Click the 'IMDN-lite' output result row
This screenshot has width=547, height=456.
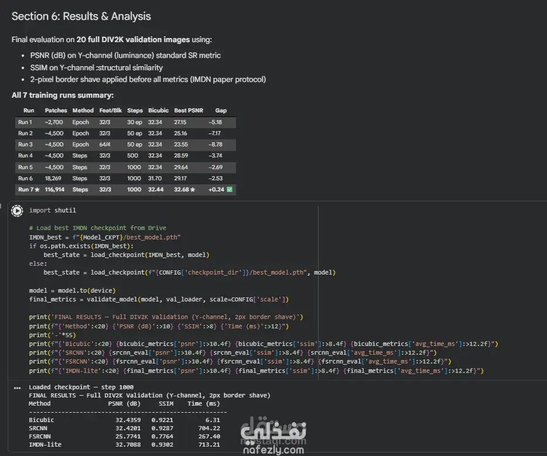tap(125, 444)
